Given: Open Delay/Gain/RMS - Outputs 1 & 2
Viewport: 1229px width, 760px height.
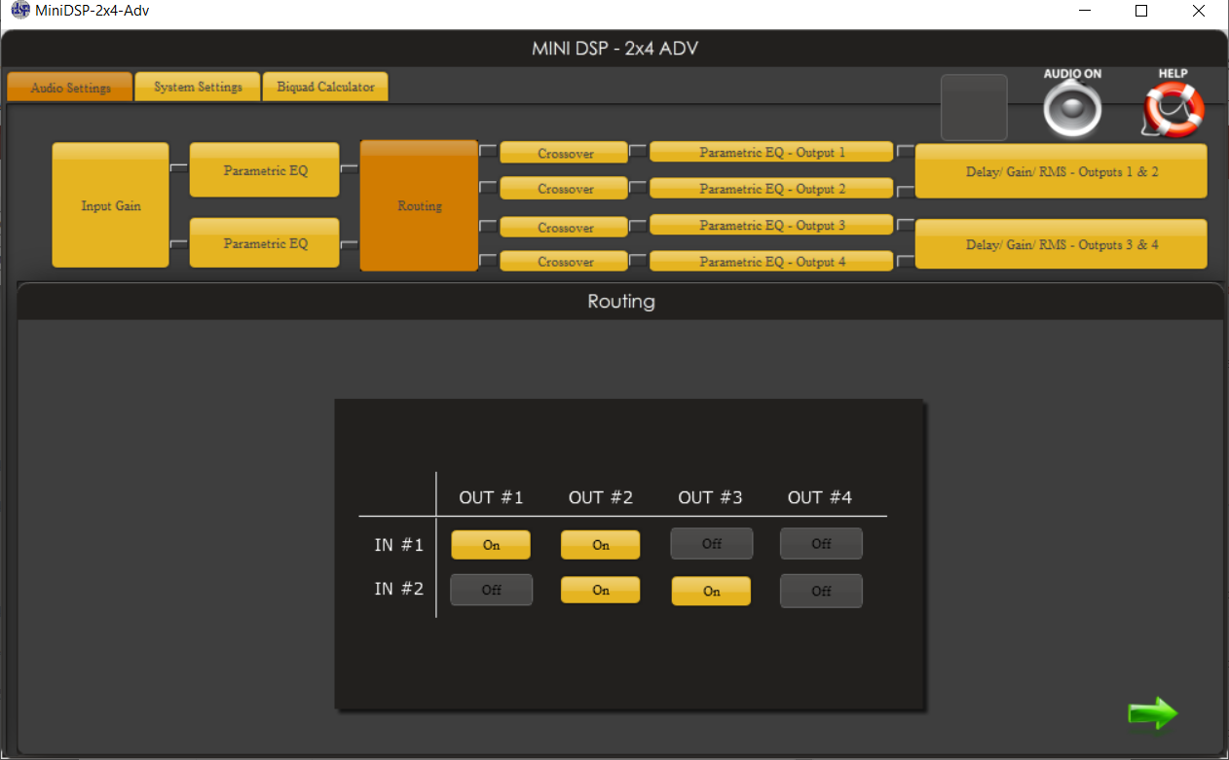Looking at the screenshot, I should pyautogui.click(x=1061, y=171).
